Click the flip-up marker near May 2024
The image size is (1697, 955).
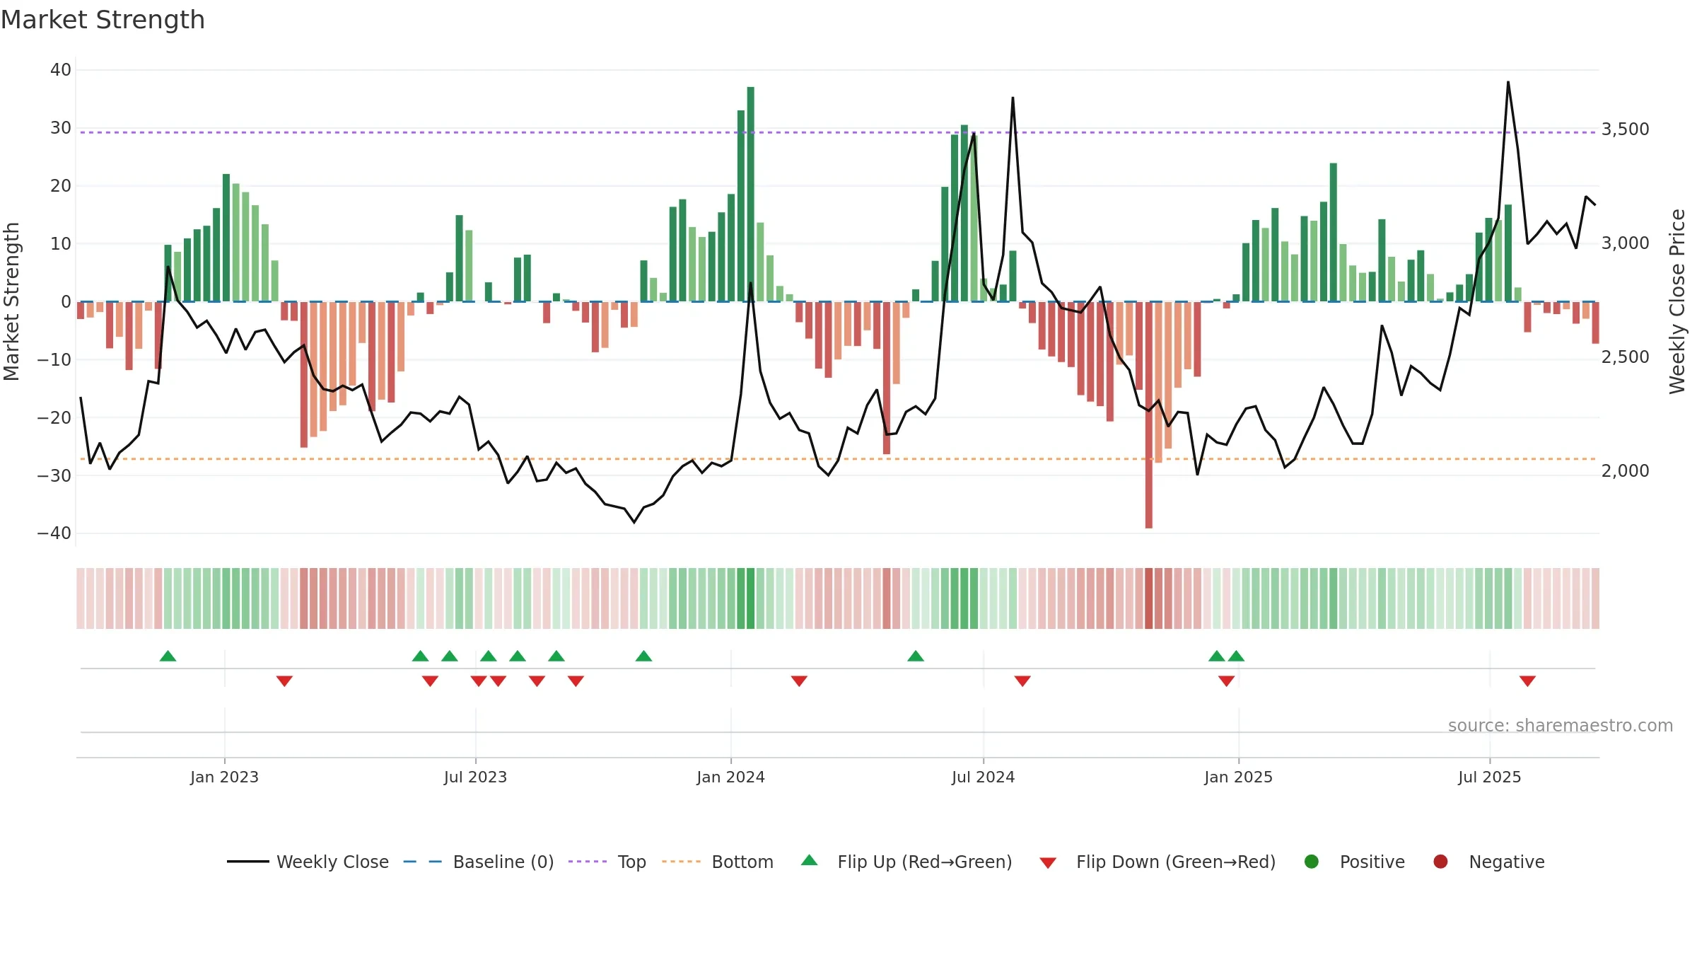(x=916, y=656)
